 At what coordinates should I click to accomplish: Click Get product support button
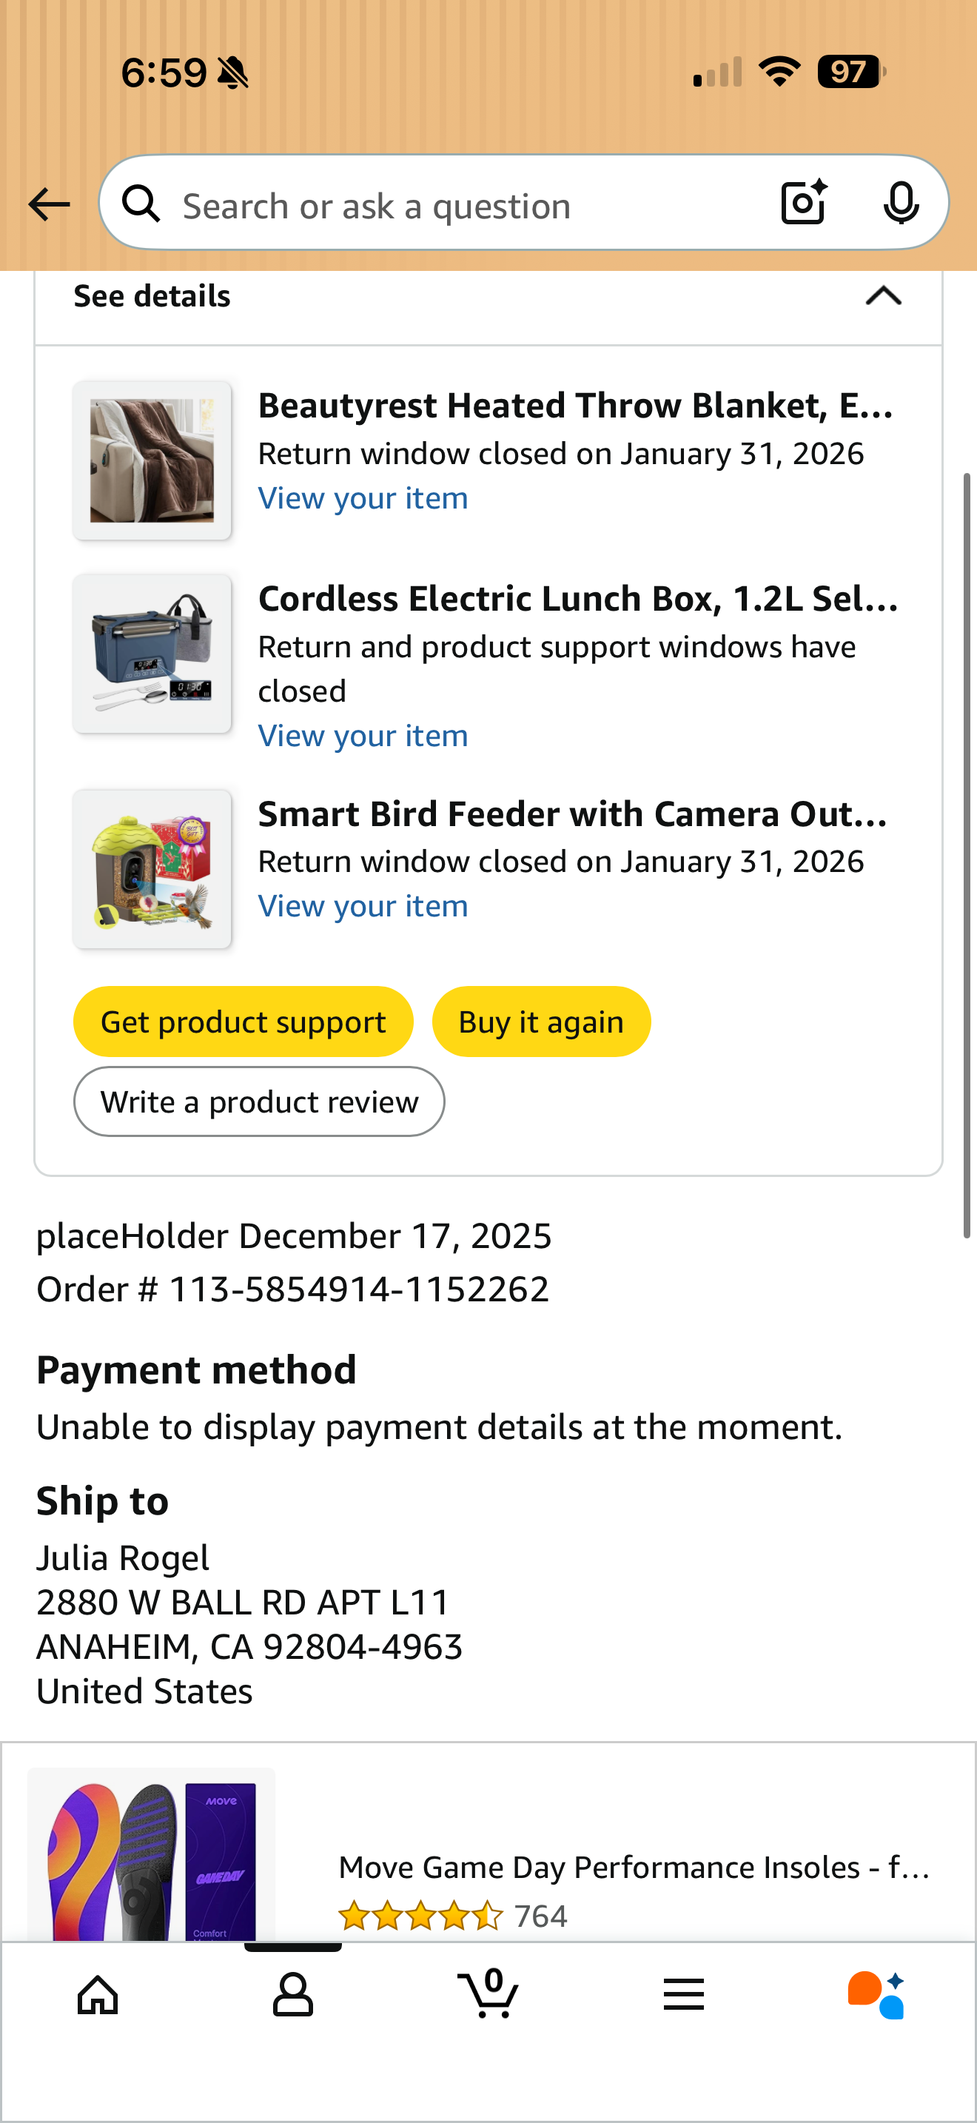243,1022
